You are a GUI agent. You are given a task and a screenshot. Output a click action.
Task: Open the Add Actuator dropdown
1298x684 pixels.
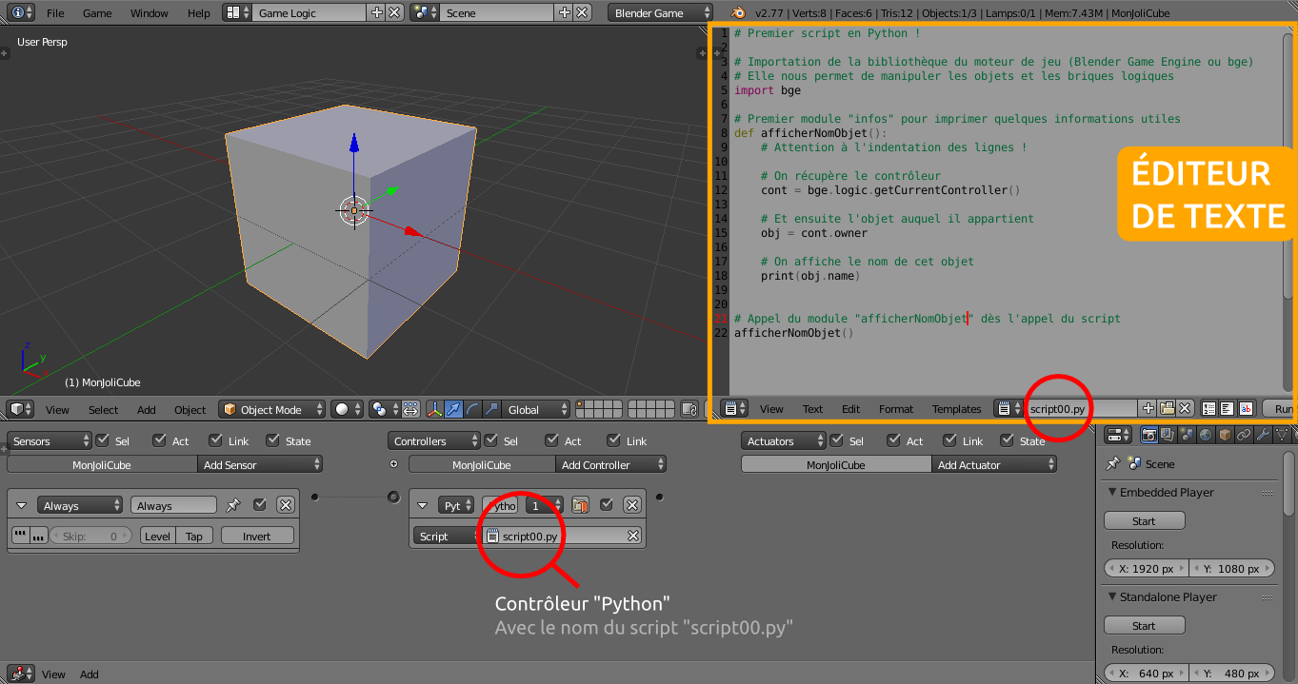coord(994,464)
